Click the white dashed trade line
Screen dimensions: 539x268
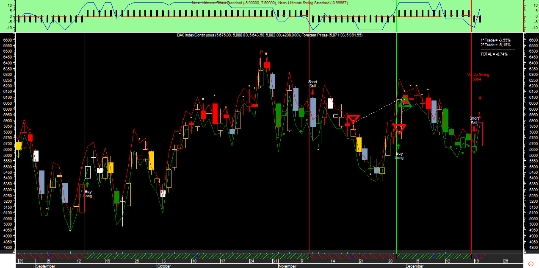[377, 111]
